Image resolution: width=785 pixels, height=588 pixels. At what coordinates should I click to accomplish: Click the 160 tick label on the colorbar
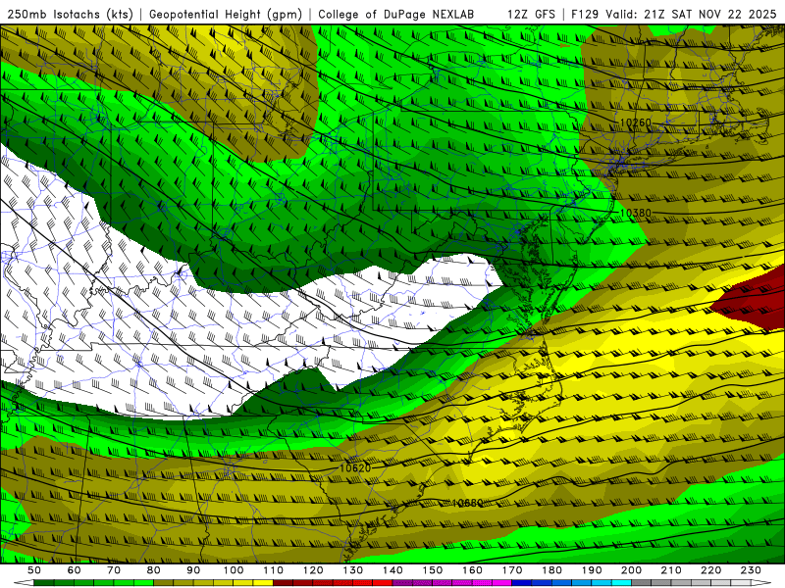[x=472, y=570]
